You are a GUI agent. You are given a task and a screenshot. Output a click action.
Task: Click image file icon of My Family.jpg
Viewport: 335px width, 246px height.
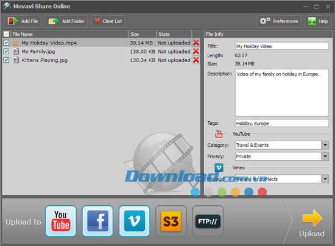coord(16,51)
